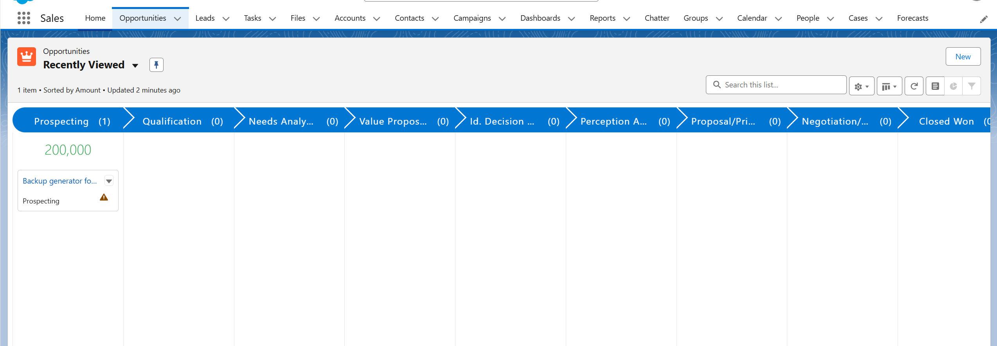Screen dimensions: 997x346
Task: Select the Perception Analysis stage header
Action: 622,120
